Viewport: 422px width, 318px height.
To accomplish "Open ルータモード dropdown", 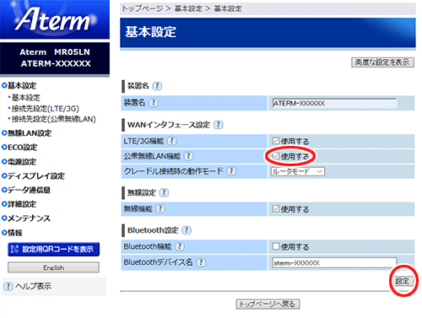I will tap(298, 171).
